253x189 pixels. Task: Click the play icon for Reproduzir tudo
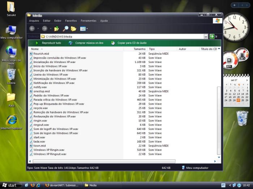[x=37, y=43]
